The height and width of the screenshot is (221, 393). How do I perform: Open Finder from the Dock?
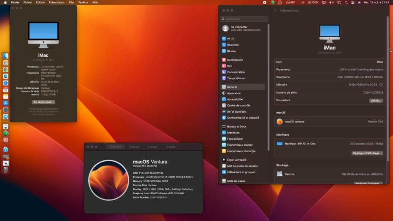(6, 56)
